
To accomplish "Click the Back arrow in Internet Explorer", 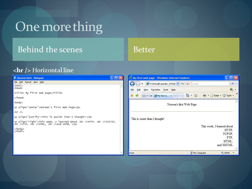I will pos(132,84).
